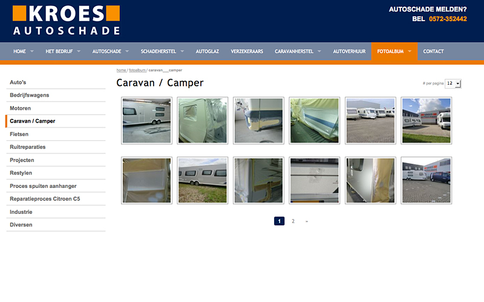Screen dimensions: 484x302
Task: Open thumbnail of caravans parked outdoors
Action: point(370,120)
